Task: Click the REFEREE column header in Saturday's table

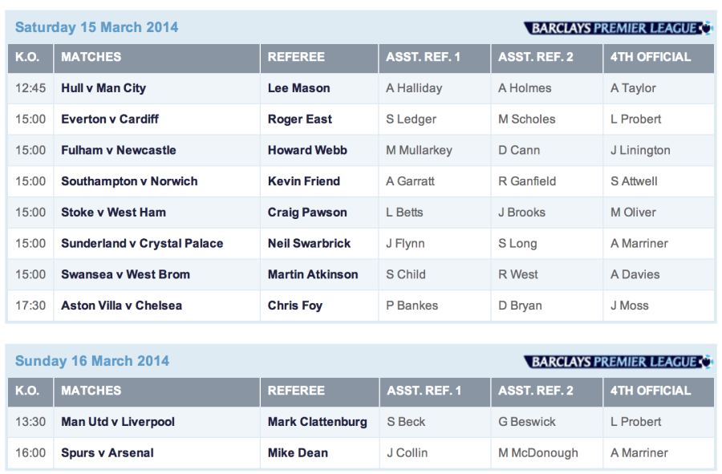Action: point(296,57)
